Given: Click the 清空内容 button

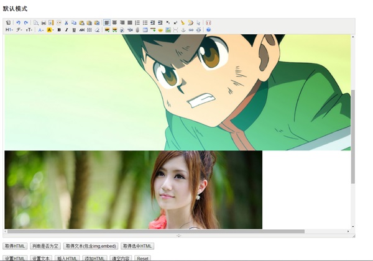Looking at the screenshot, I should pos(121,258).
